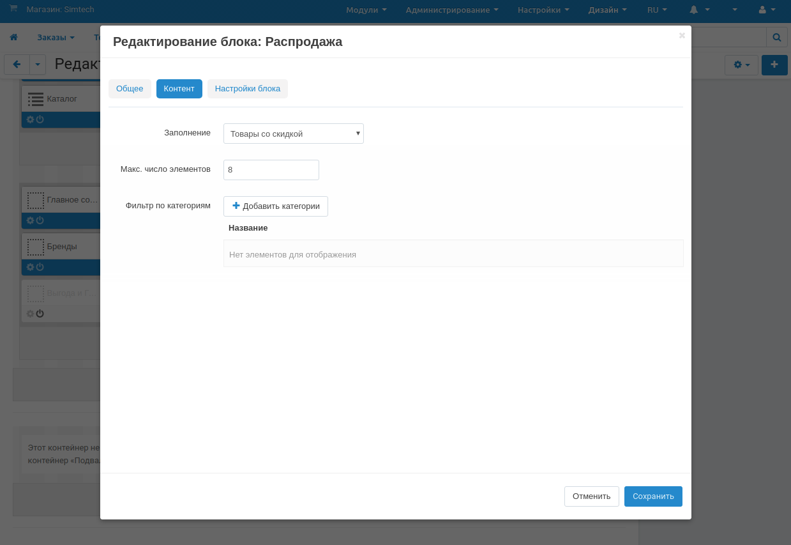Click the search magnifier icon

coord(776,38)
